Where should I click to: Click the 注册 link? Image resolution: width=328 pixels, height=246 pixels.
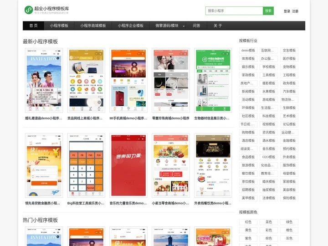[295, 11]
